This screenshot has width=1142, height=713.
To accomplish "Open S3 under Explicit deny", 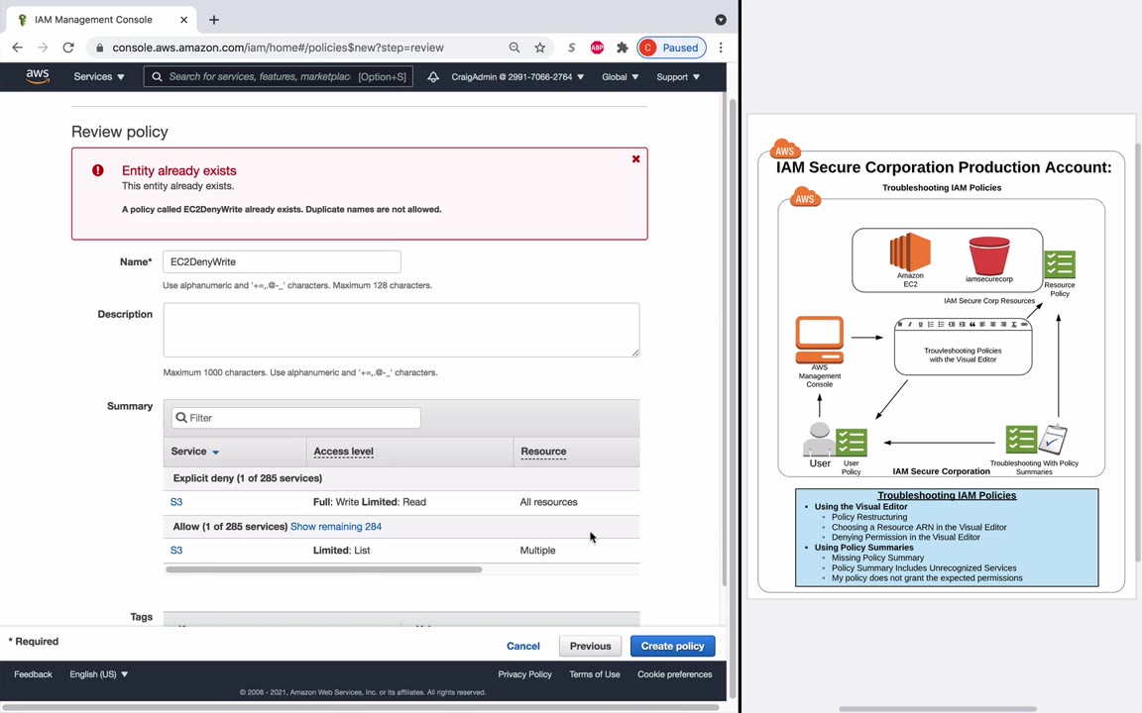I will [x=176, y=502].
